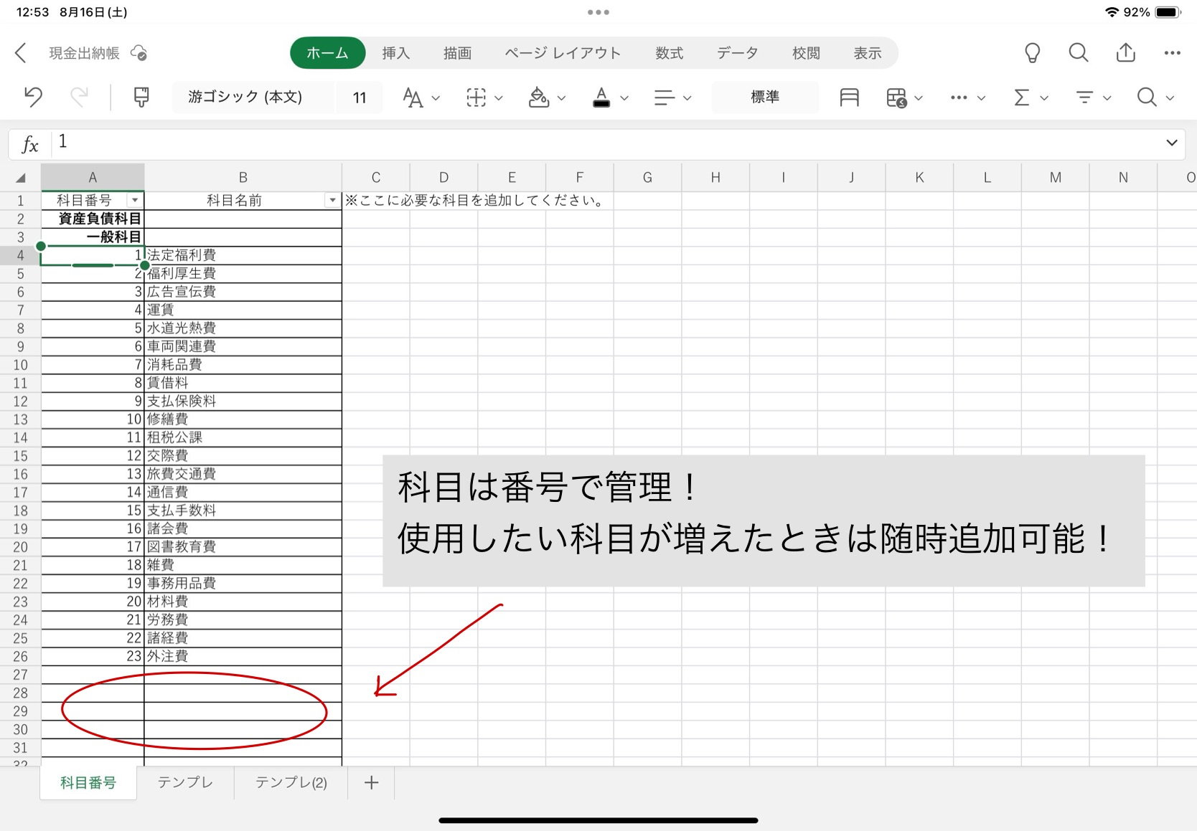Click the 標準 number format button
Image resolution: width=1197 pixels, height=831 pixels.
(764, 97)
